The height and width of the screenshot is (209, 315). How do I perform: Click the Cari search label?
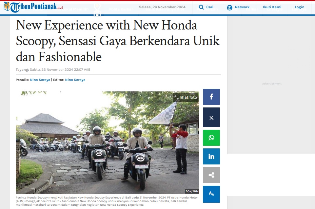[210, 7]
